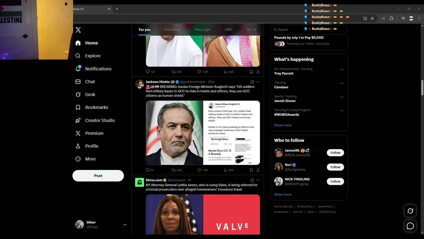Like Jackson Hinkle post with 1.9K likes

pos(199,170)
